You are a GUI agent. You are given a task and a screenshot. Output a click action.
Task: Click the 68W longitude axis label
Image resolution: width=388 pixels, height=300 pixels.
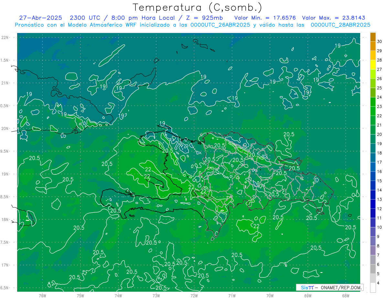click(x=346, y=296)
